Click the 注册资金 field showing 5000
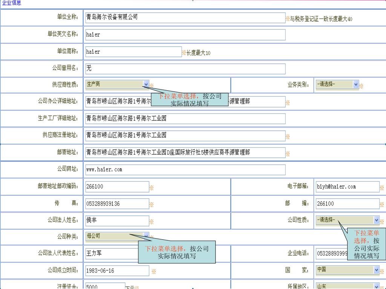The image size is (386, 289). 106,286
